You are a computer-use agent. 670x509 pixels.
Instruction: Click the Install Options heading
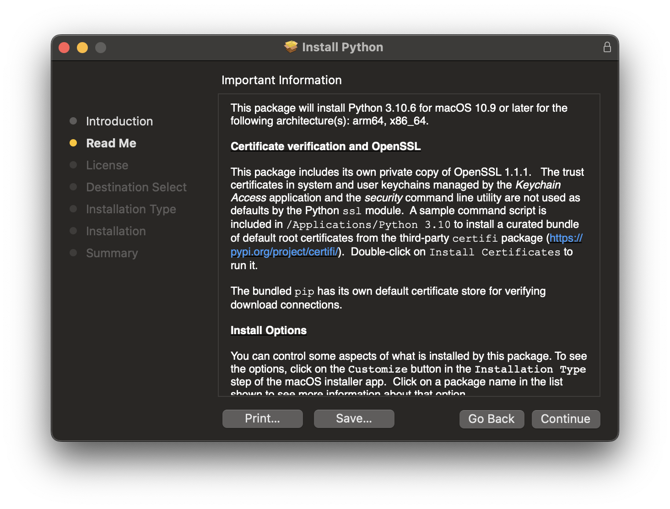(x=269, y=330)
